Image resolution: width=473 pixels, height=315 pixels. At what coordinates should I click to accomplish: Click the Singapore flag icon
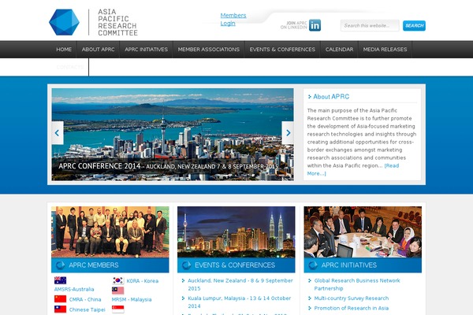(118, 309)
